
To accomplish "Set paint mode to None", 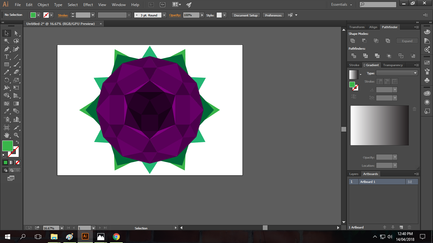I will click(18, 163).
